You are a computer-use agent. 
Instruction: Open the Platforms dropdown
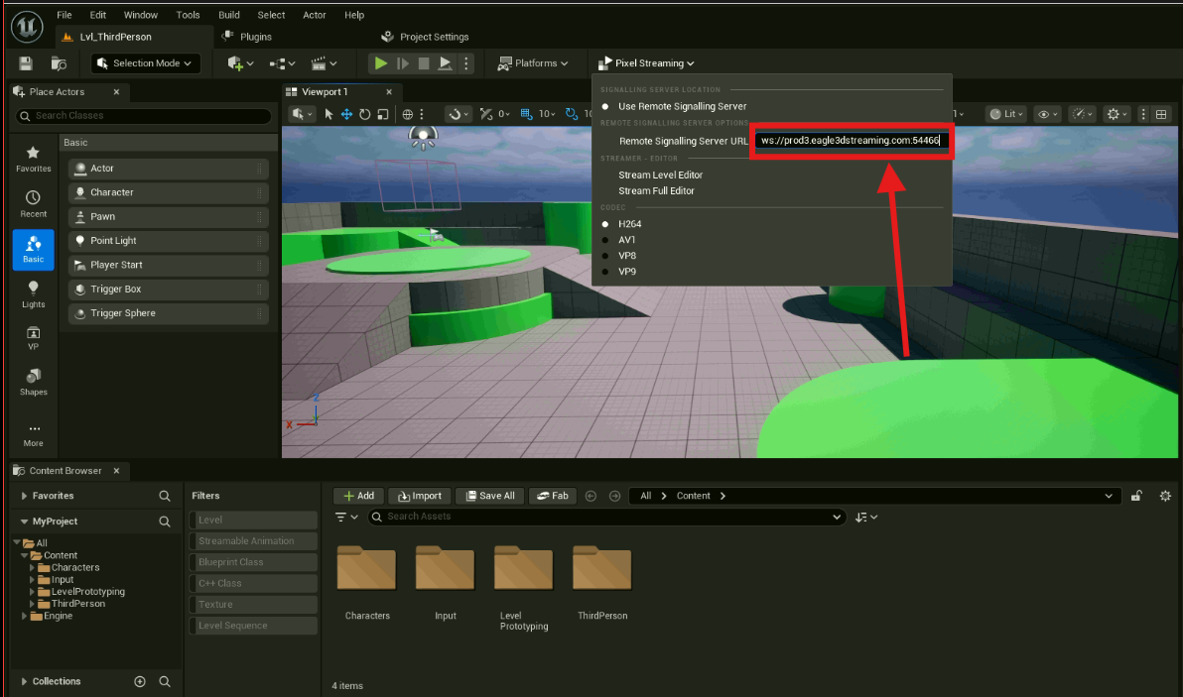pos(533,63)
